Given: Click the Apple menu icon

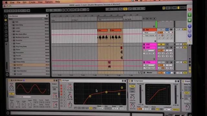Looking at the screenshot, I should click(x=6, y=3).
